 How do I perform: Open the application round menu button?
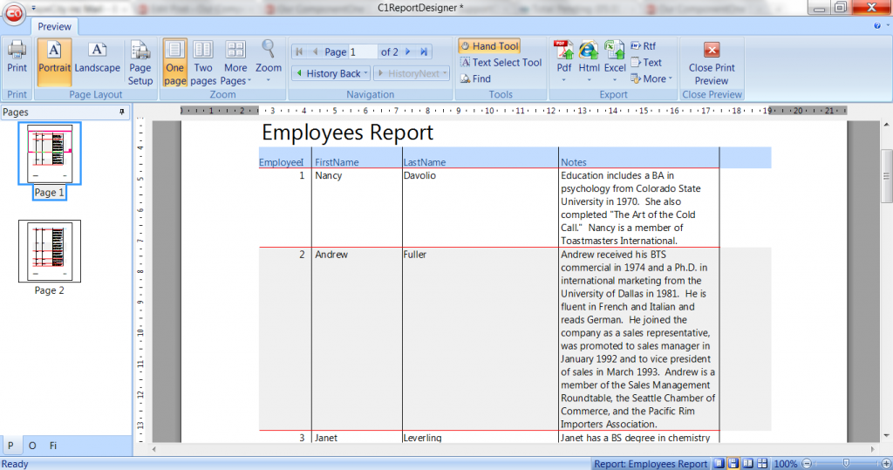[x=14, y=14]
